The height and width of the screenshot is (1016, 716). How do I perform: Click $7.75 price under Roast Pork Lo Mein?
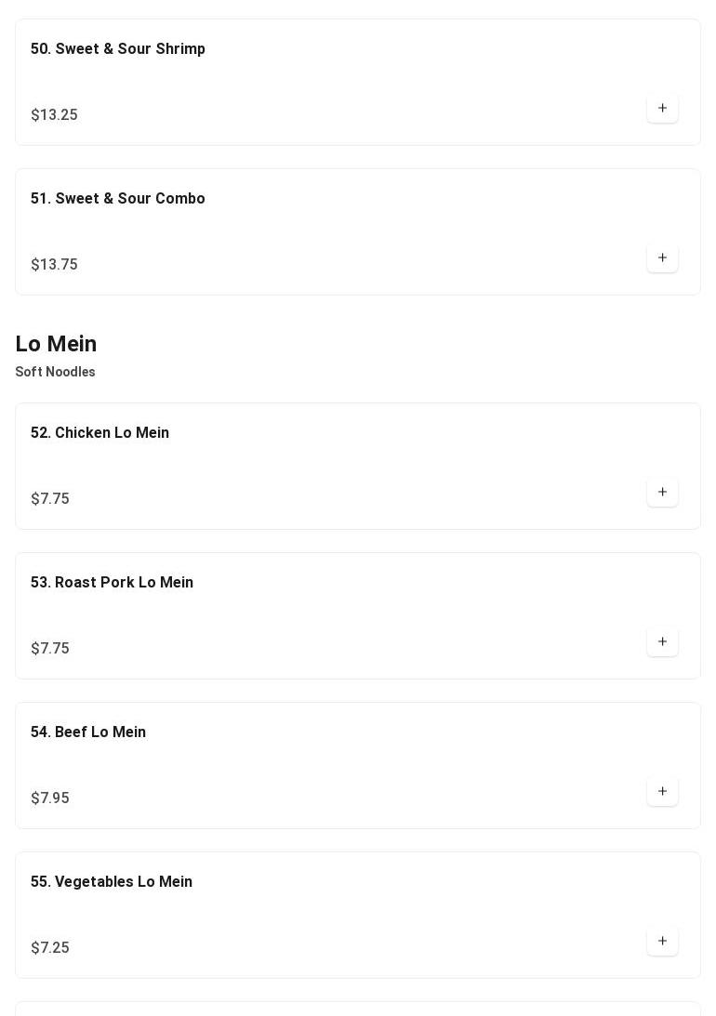50,649
